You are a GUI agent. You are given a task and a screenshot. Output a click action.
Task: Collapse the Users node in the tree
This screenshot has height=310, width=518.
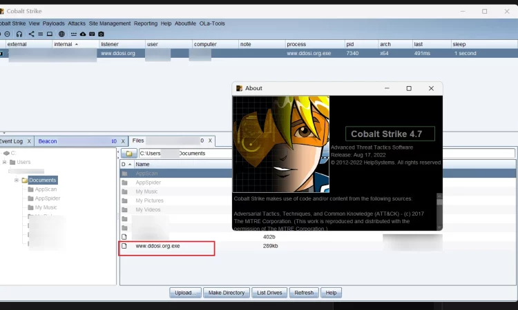(x=4, y=162)
